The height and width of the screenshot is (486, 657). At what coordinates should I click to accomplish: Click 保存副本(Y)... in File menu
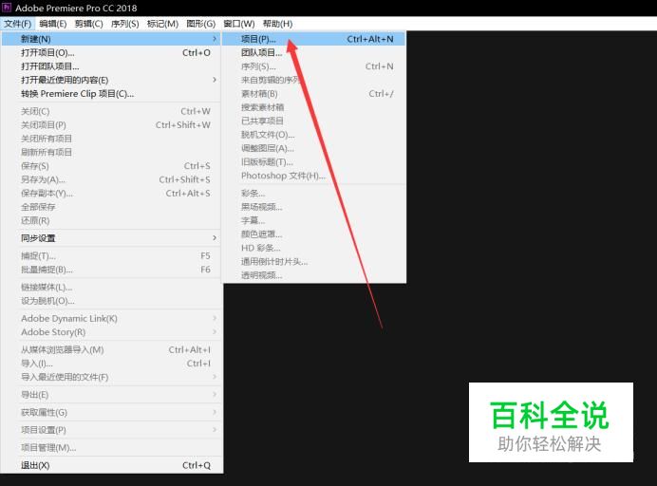click(x=111, y=194)
